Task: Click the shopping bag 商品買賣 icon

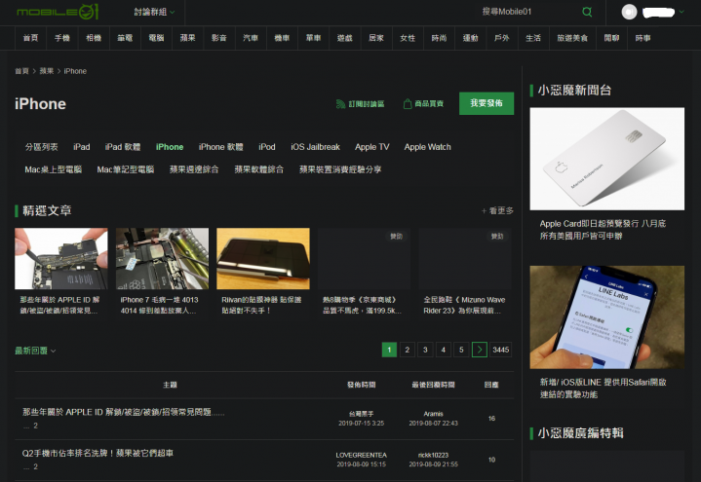Action: click(408, 104)
